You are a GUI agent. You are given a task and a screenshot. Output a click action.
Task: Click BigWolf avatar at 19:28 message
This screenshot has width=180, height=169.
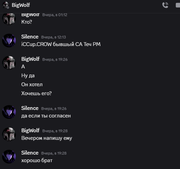9,134
